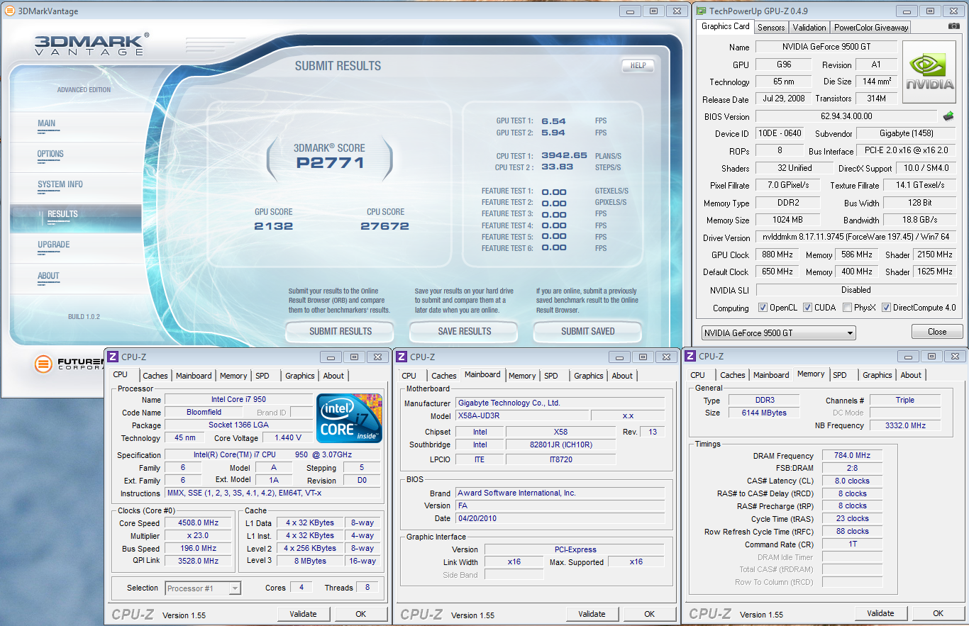Click the memory Channels value Triple

click(905, 400)
